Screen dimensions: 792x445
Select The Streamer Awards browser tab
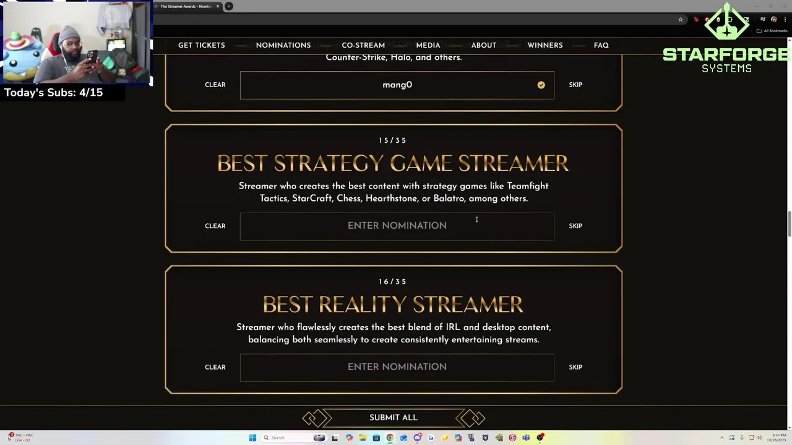pos(186,6)
